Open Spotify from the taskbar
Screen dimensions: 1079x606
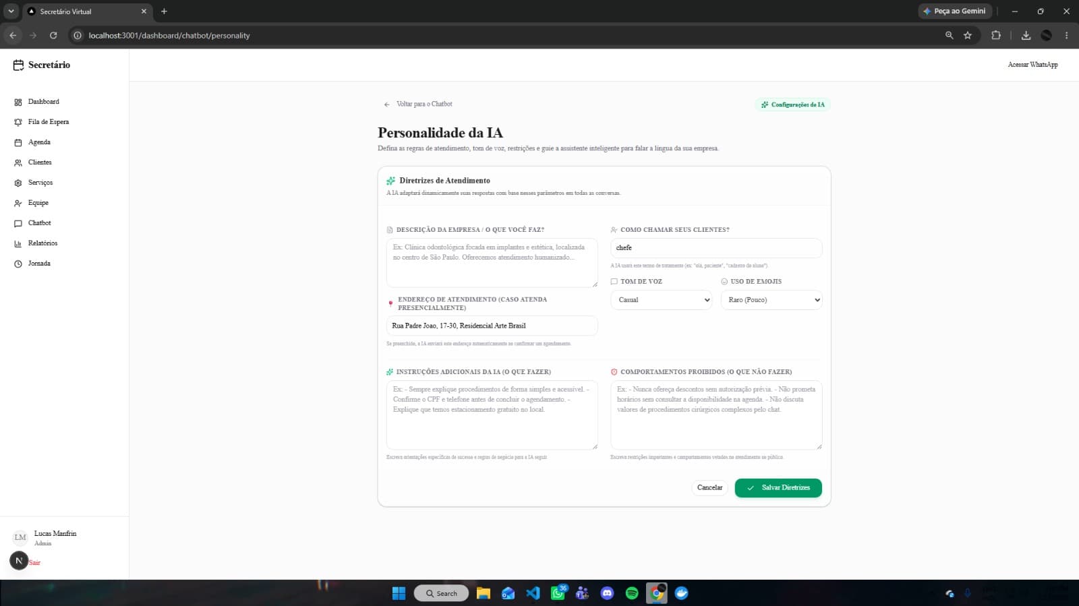632,593
